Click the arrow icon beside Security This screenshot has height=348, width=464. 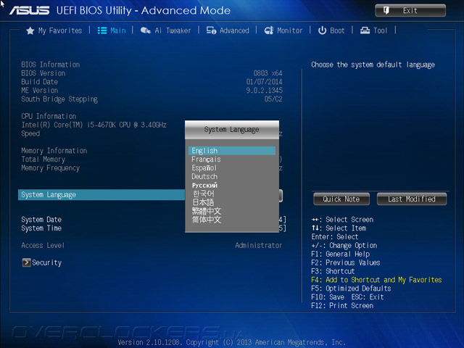(x=26, y=262)
